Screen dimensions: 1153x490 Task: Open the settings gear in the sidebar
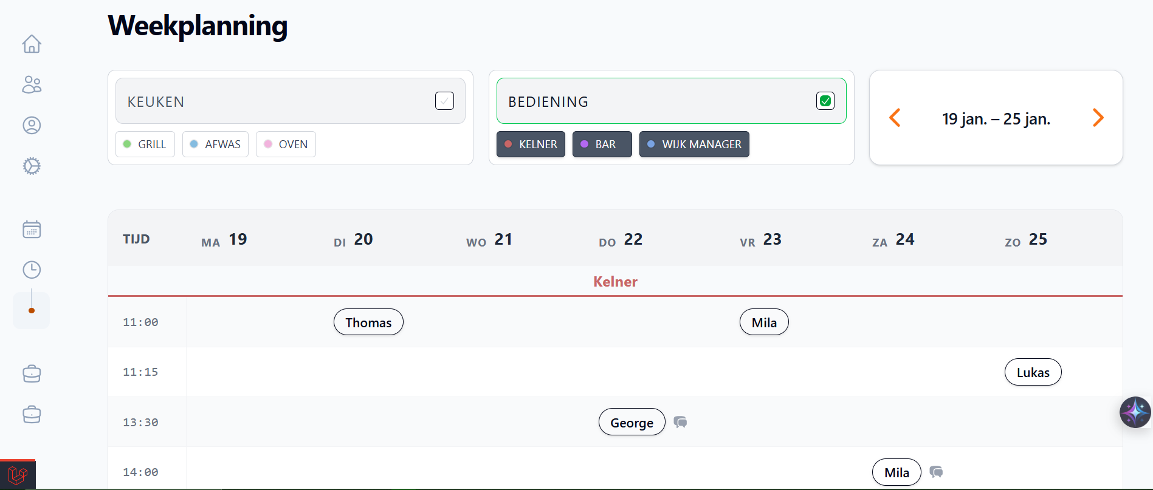(x=32, y=166)
